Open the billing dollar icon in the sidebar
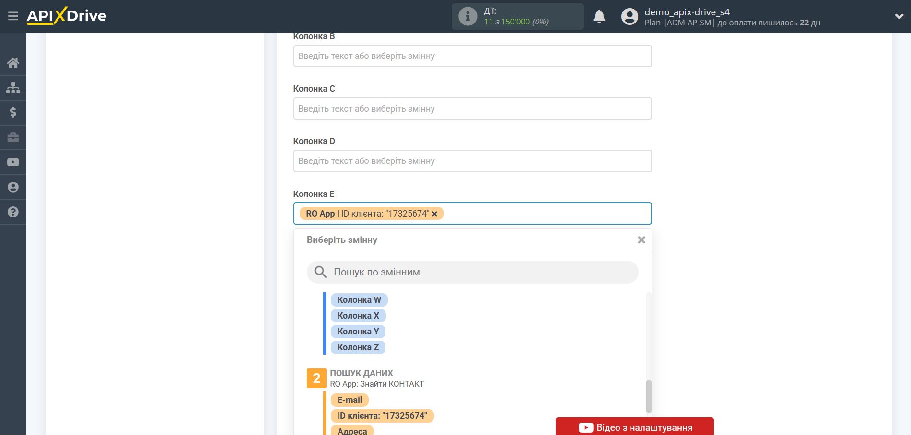This screenshot has height=435, width=911. pyautogui.click(x=13, y=113)
